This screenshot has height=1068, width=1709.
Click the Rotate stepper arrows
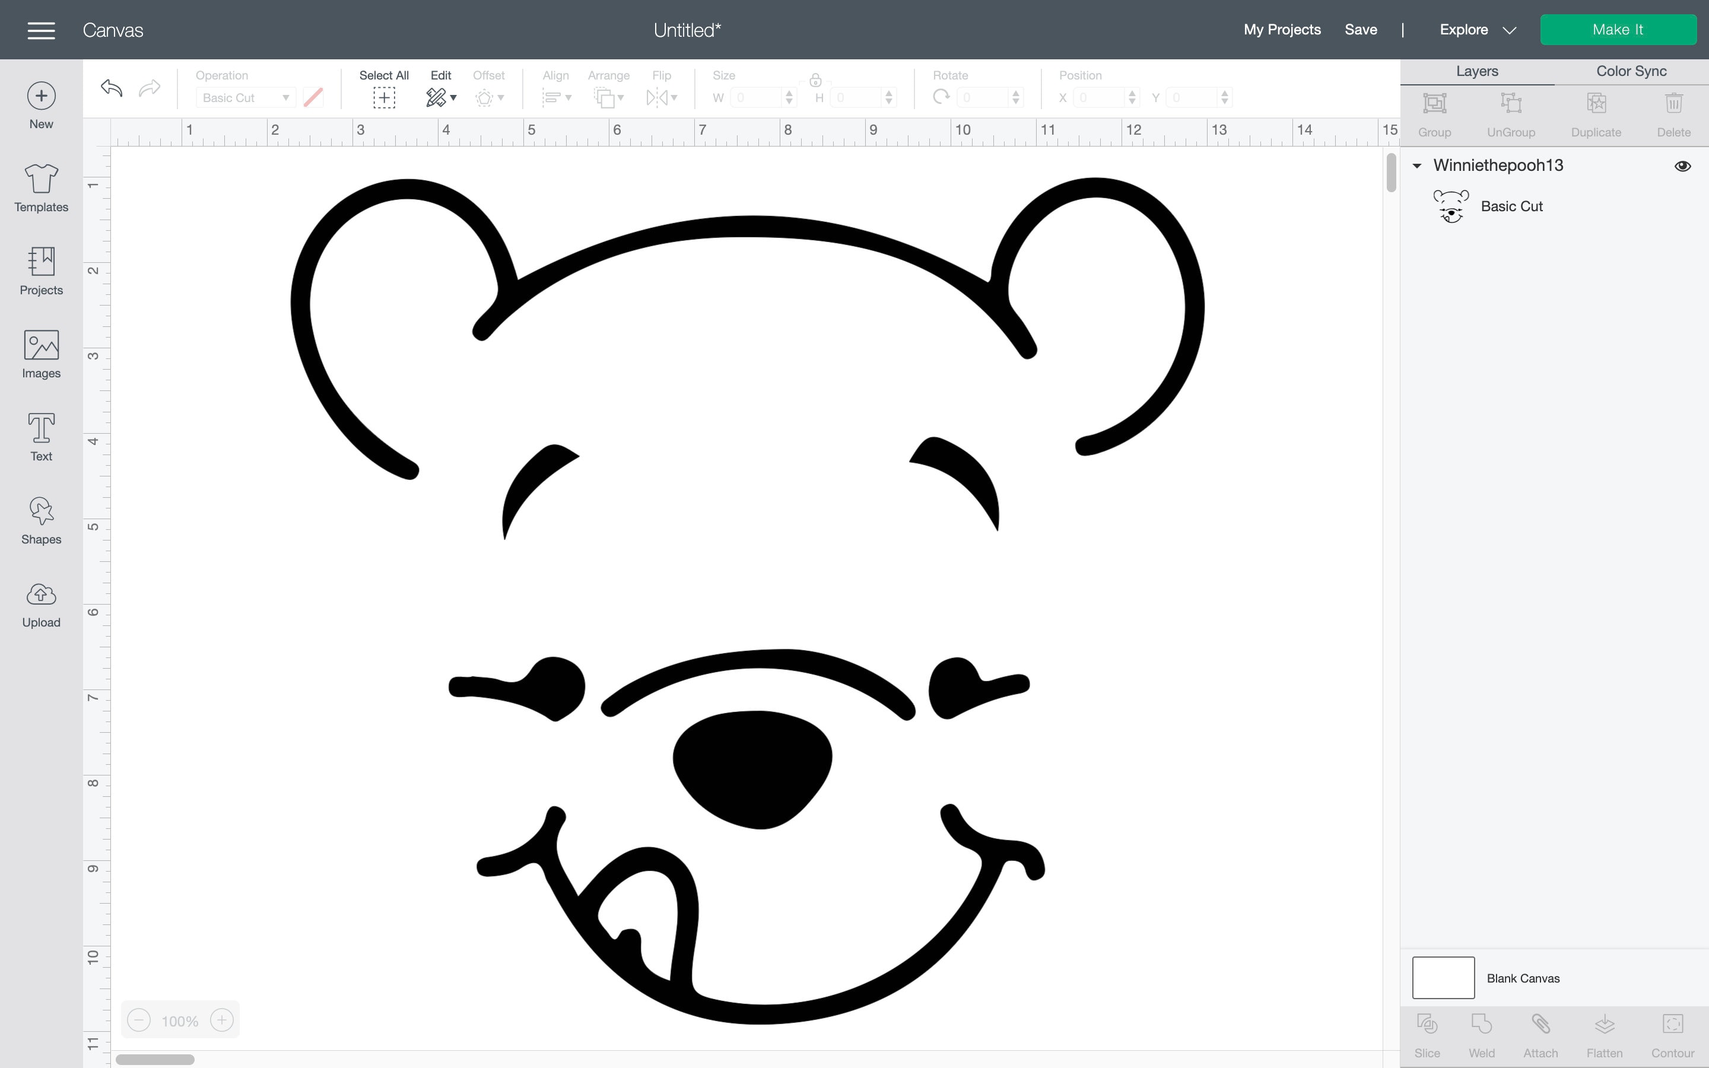1015,97
